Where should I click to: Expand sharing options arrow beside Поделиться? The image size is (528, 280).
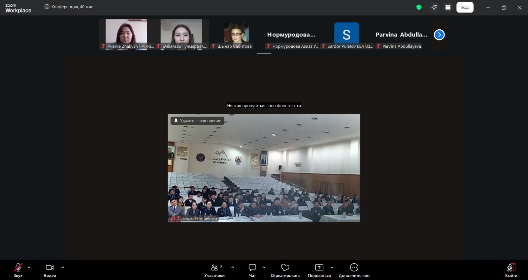pos(332,267)
